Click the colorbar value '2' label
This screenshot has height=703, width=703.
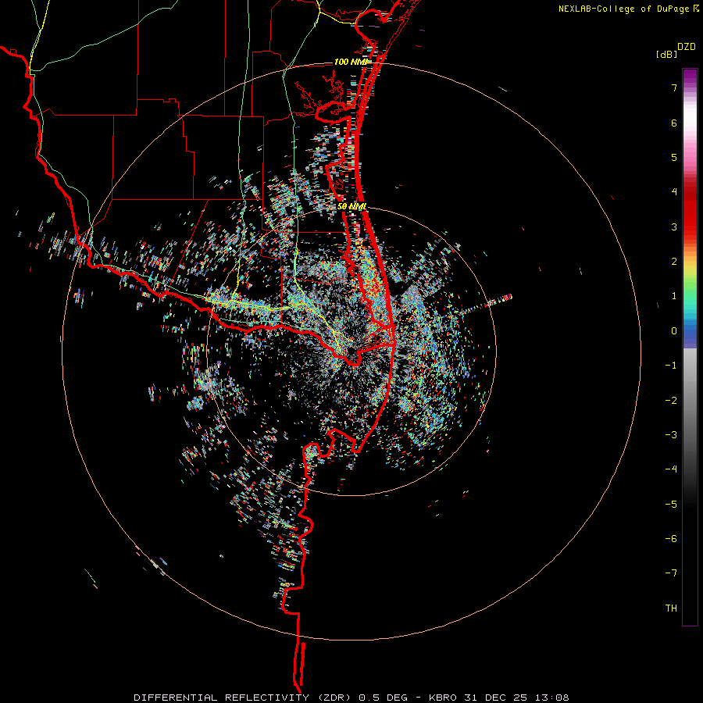pos(674,262)
